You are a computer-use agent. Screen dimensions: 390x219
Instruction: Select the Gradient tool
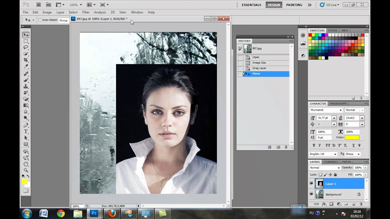pyautogui.click(x=26, y=106)
